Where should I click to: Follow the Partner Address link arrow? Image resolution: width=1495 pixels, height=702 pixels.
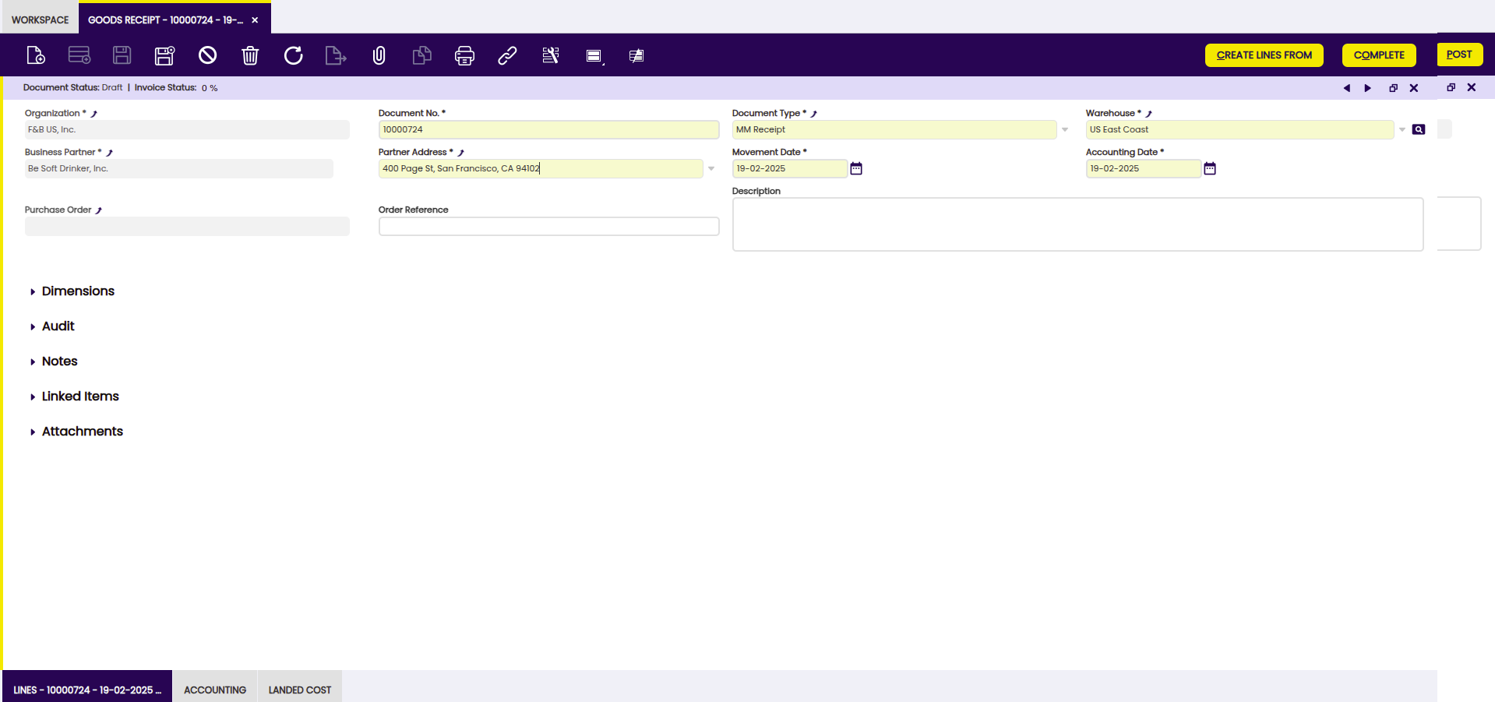click(x=461, y=153)
